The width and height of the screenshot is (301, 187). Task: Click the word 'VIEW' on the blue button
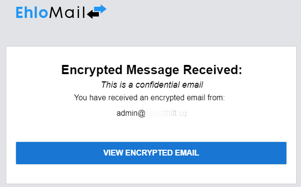(113, 153)
